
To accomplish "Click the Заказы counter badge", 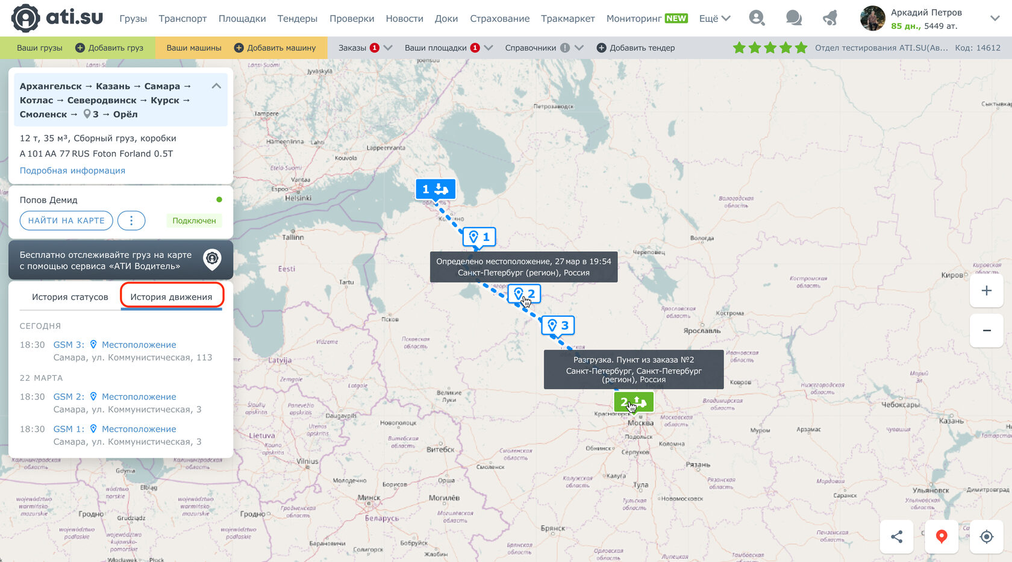I will (375, 48).
